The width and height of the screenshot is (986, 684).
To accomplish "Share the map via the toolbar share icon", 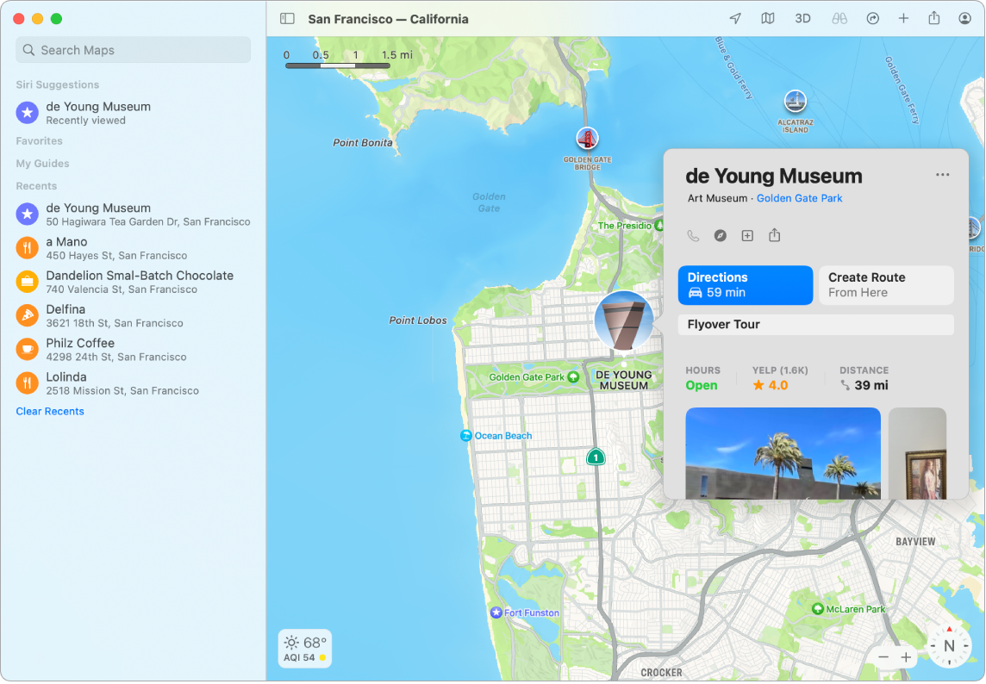I will [936, 18].
